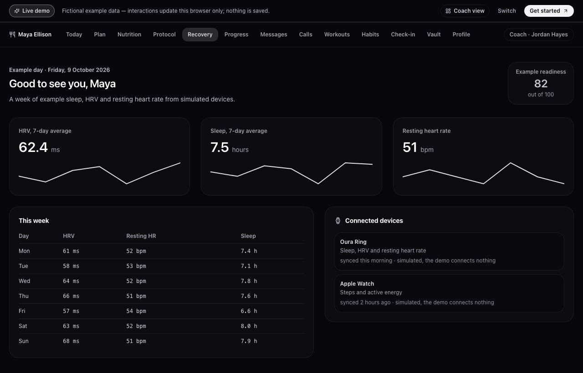Click the HRV 7-day average value 62.4
Screen dimensions: 583x373
click(x=33, y=147)
